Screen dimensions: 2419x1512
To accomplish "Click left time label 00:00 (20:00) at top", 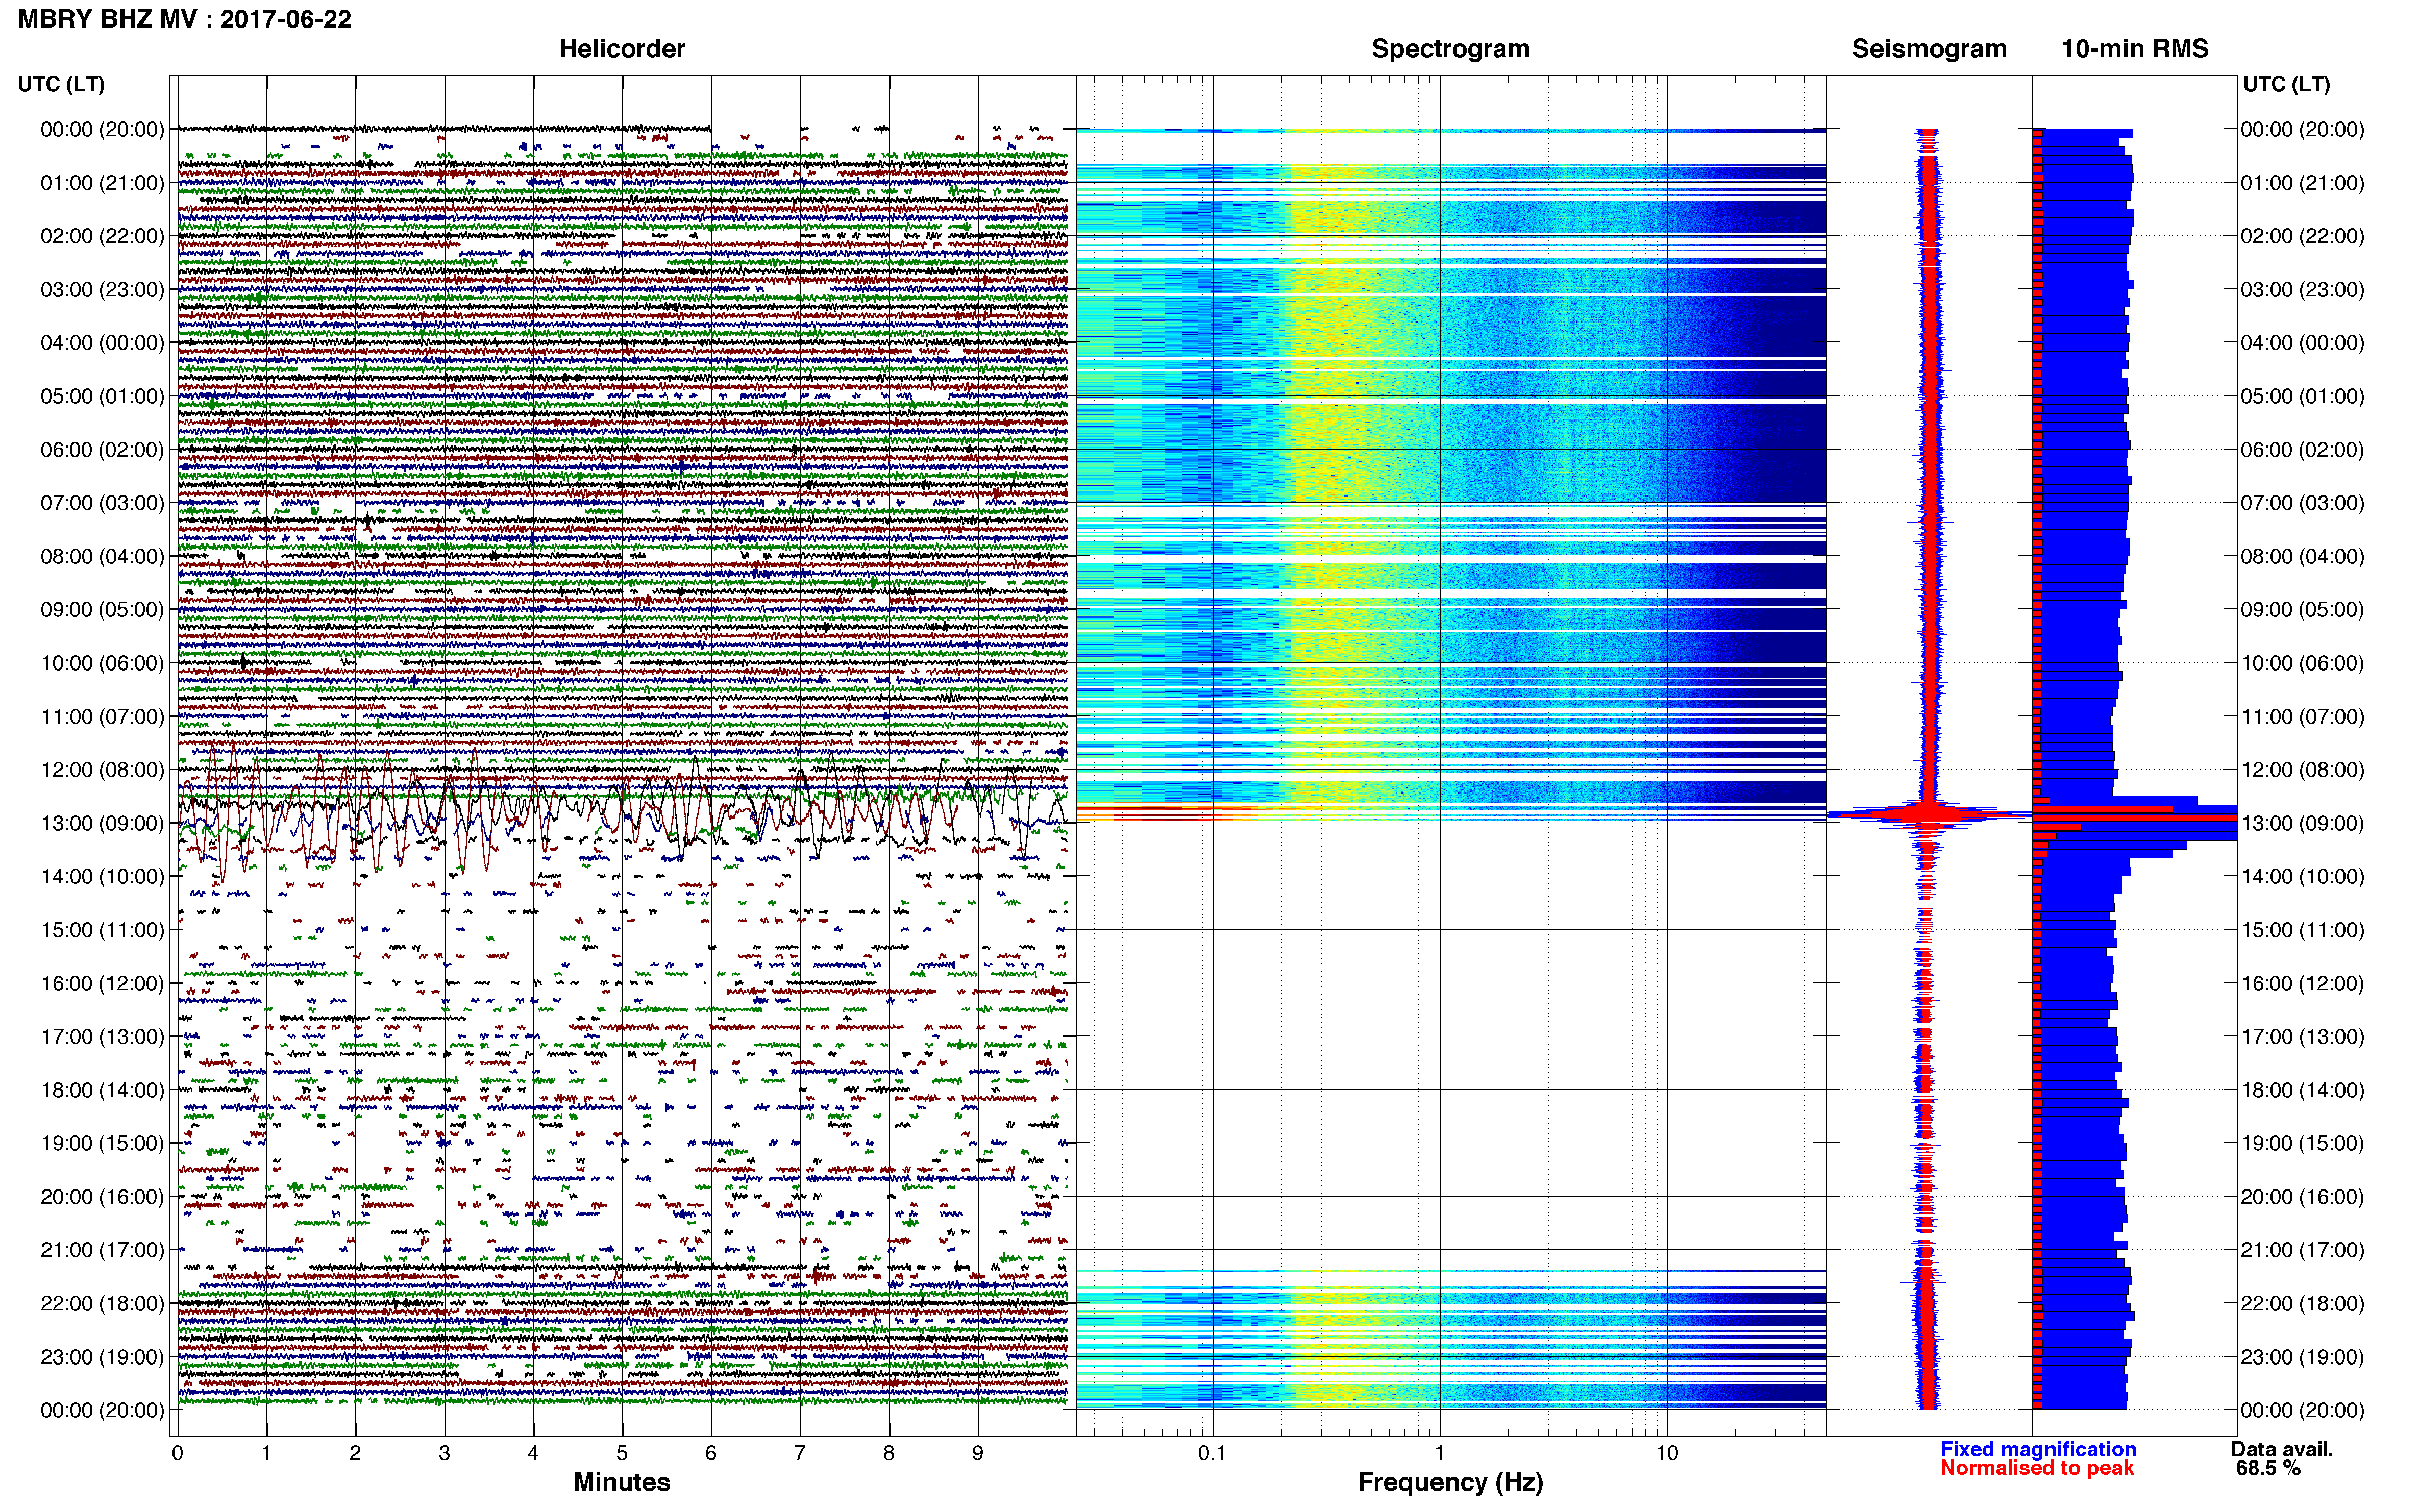I will [x=102, y=129].
